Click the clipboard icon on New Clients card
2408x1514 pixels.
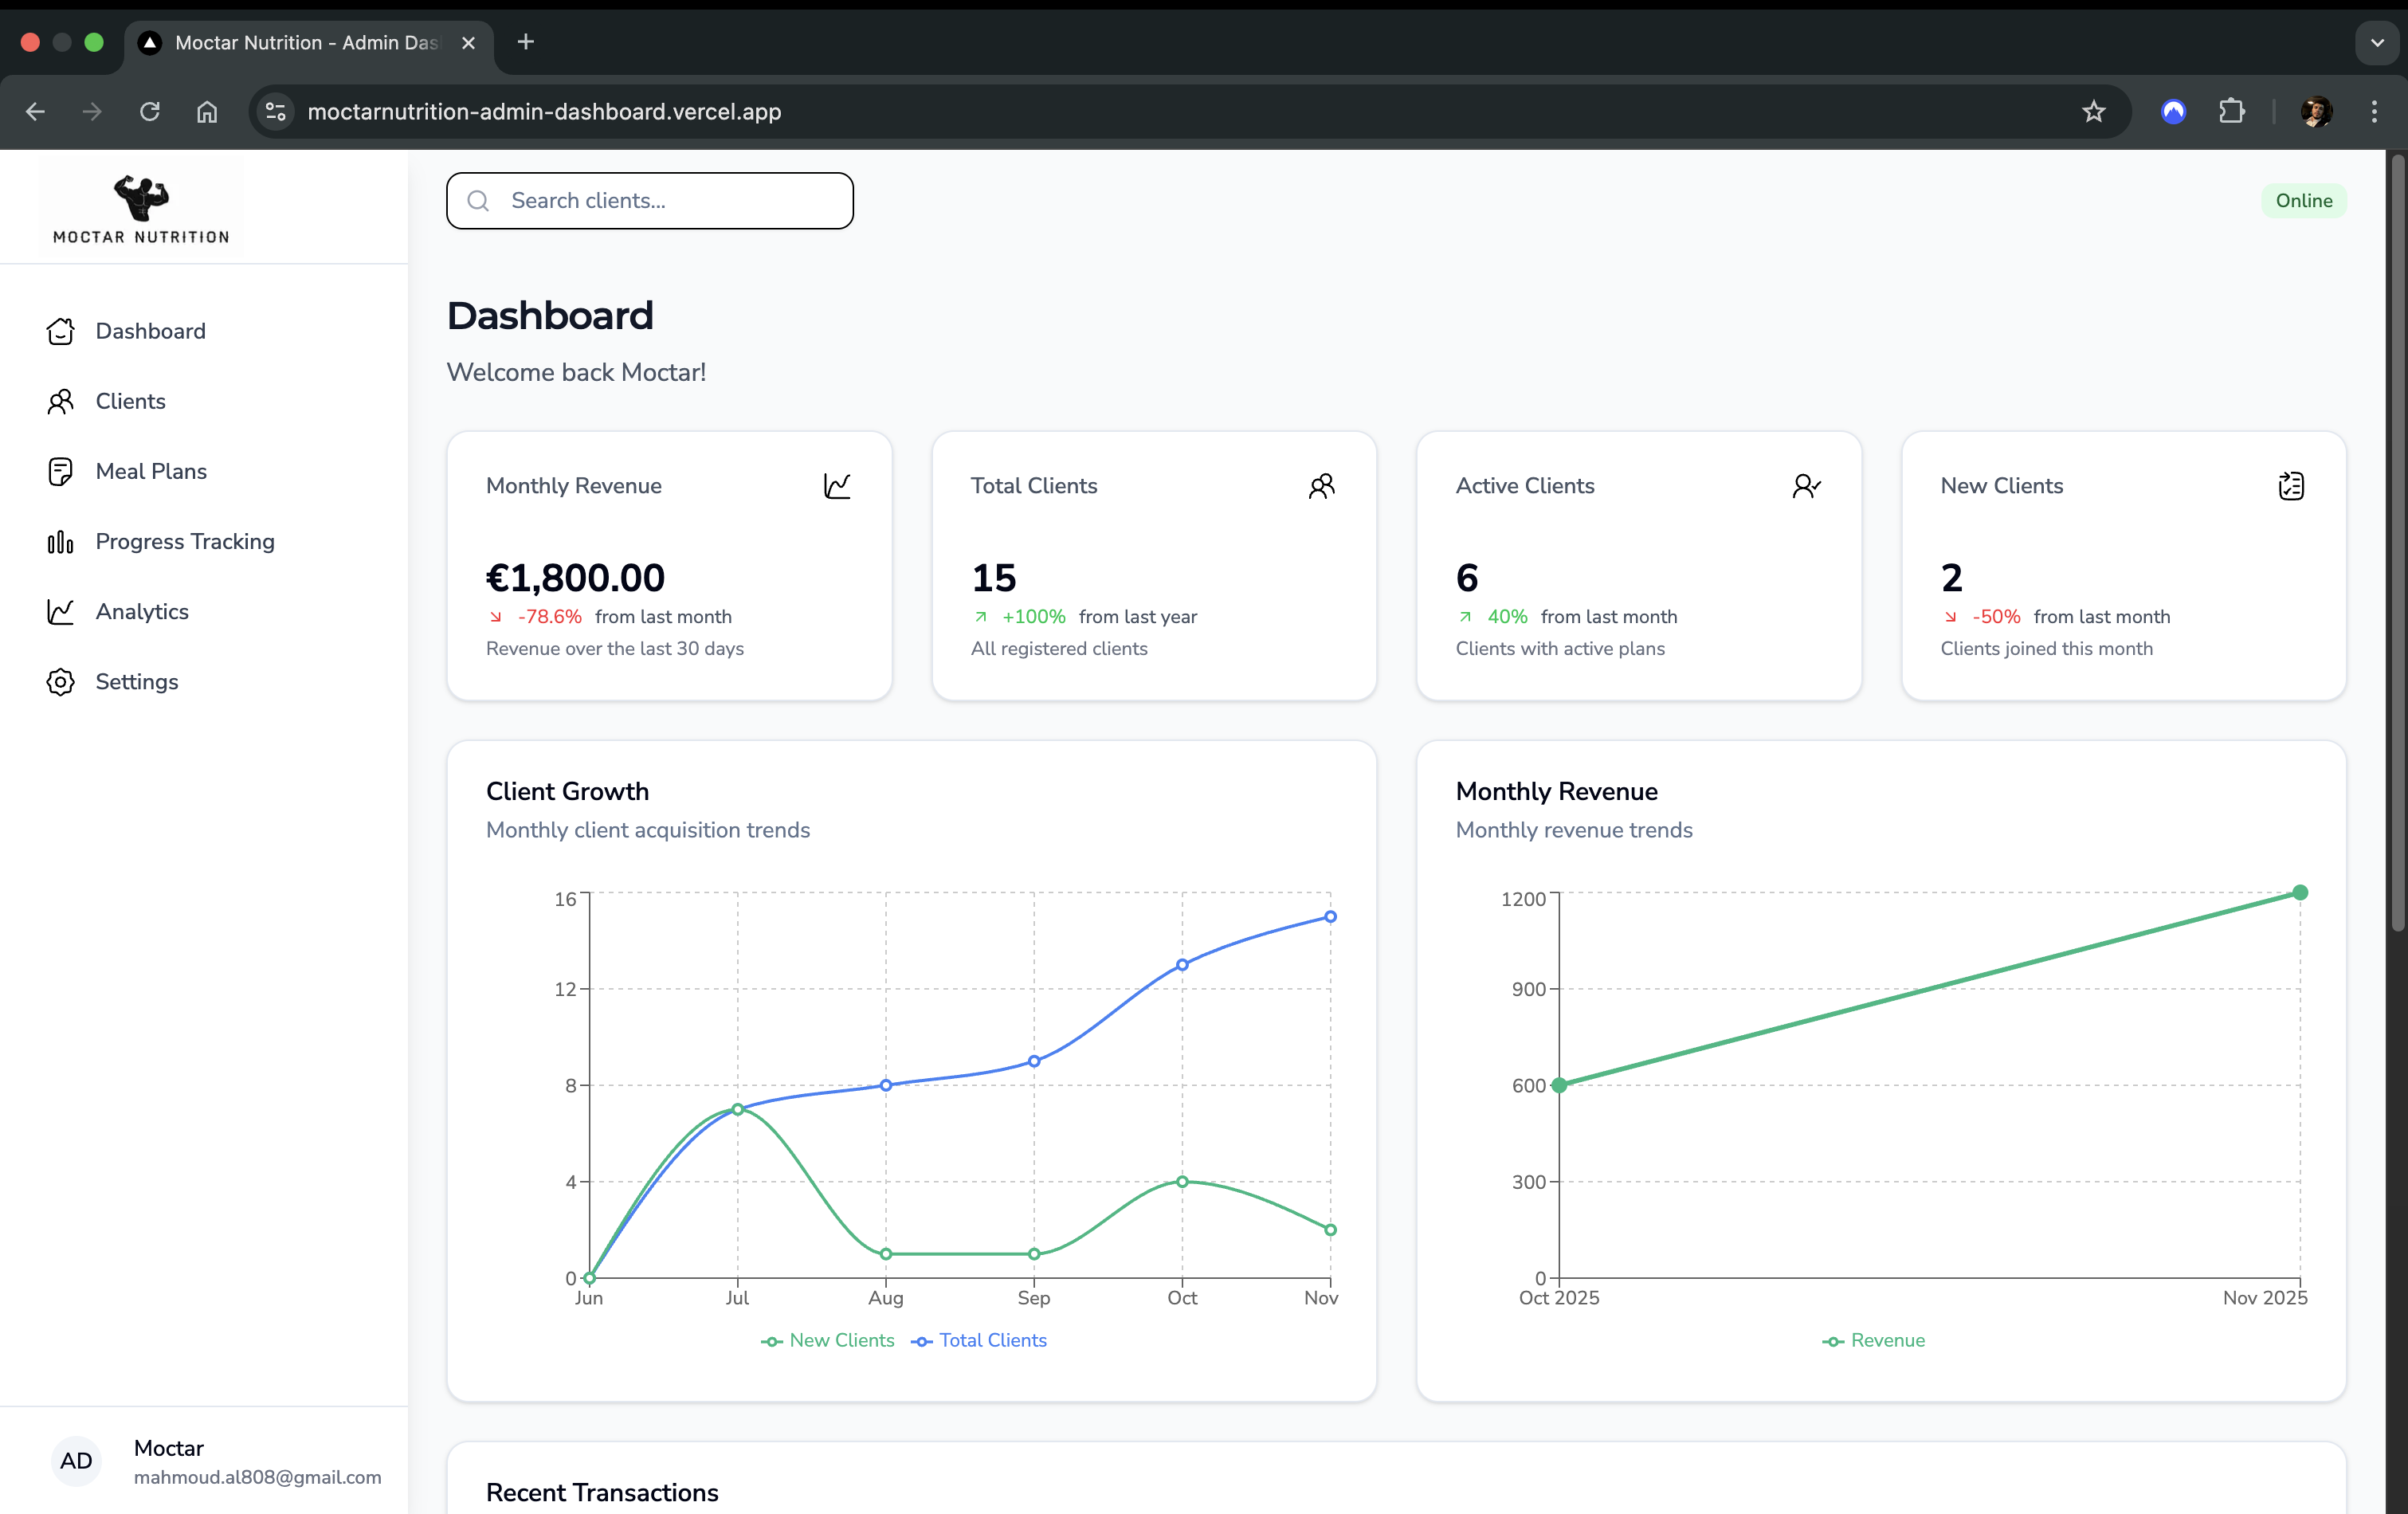pos(2292,486)
